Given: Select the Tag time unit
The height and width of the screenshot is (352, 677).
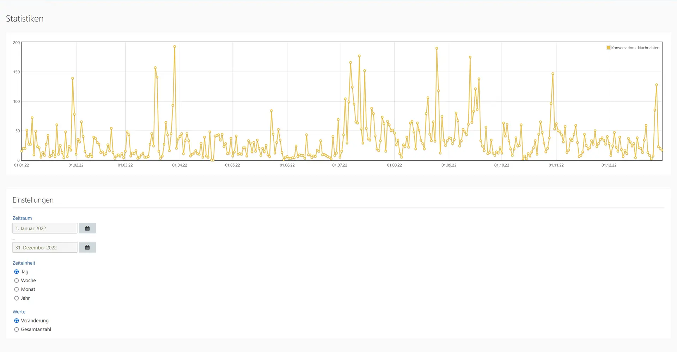Looking at the screenshot, I should 17,272.
